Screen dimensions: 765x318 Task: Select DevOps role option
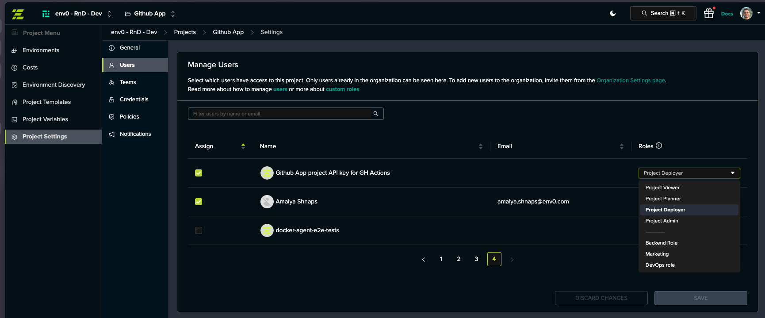689,265
